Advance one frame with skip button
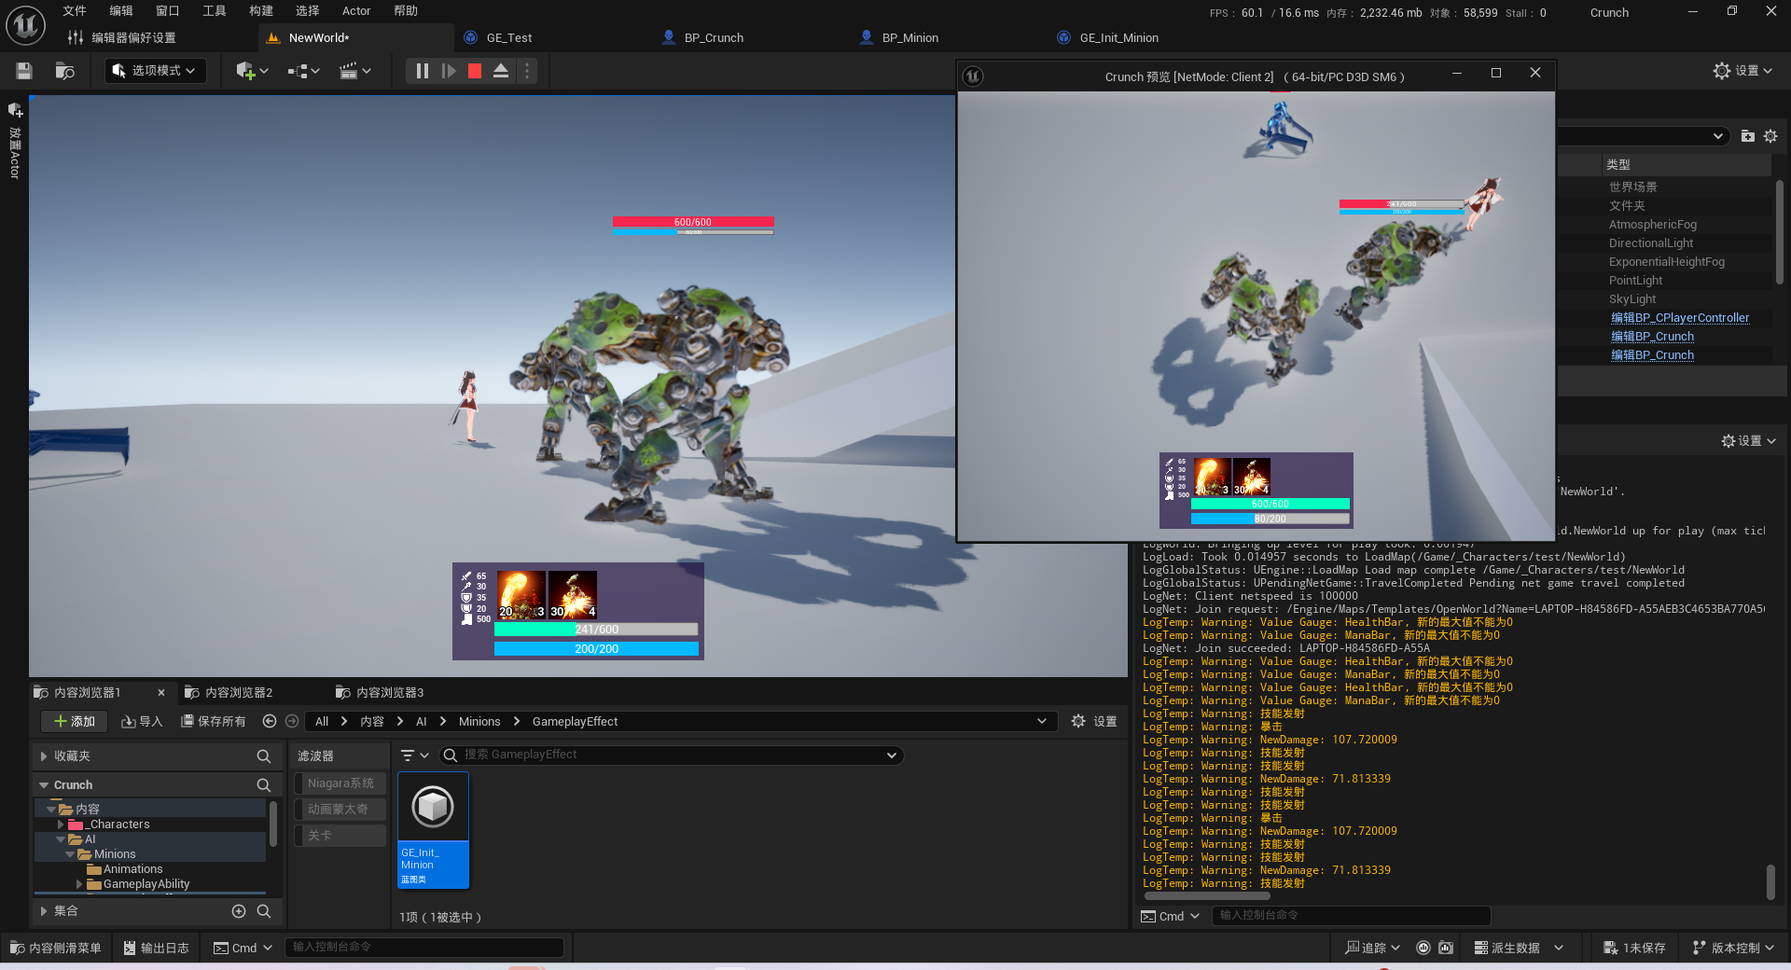 point(449,71)
